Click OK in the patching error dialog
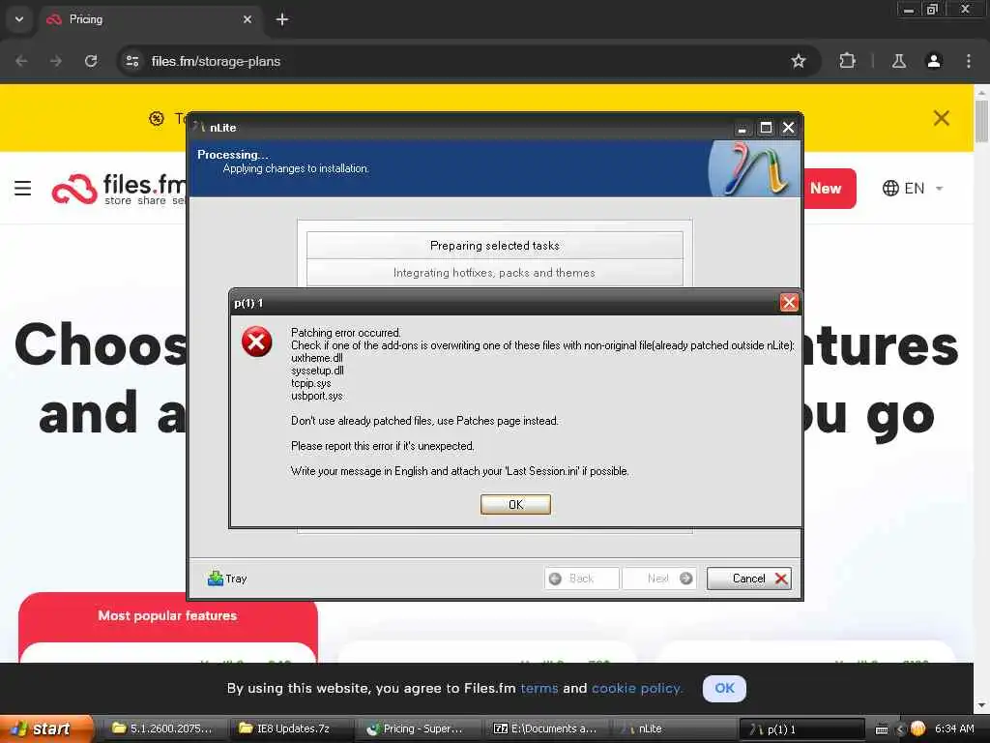 515,504
